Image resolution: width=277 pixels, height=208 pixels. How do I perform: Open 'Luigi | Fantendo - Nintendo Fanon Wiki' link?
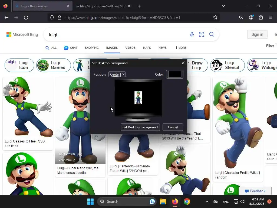pyautogui.click(x=130, y=168)
